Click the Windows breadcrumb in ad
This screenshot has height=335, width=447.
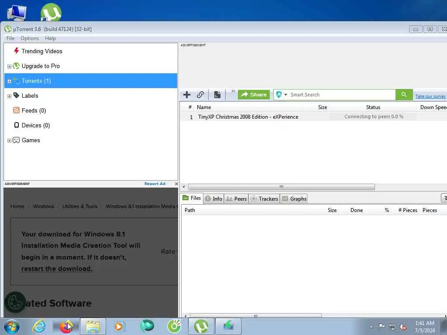pyautogui.click(x=43, y=206)
